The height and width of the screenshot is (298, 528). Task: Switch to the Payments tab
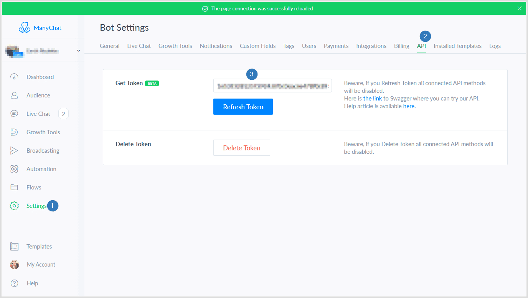[336, 46]
